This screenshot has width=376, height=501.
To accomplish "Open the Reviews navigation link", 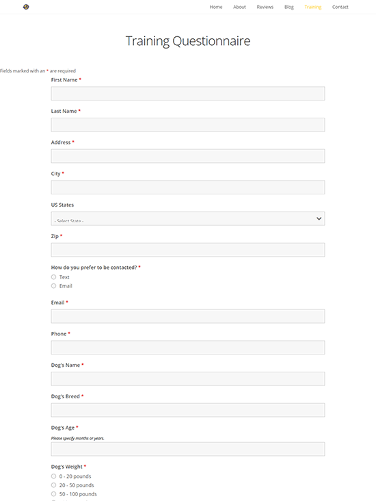I will coord(265,7).
